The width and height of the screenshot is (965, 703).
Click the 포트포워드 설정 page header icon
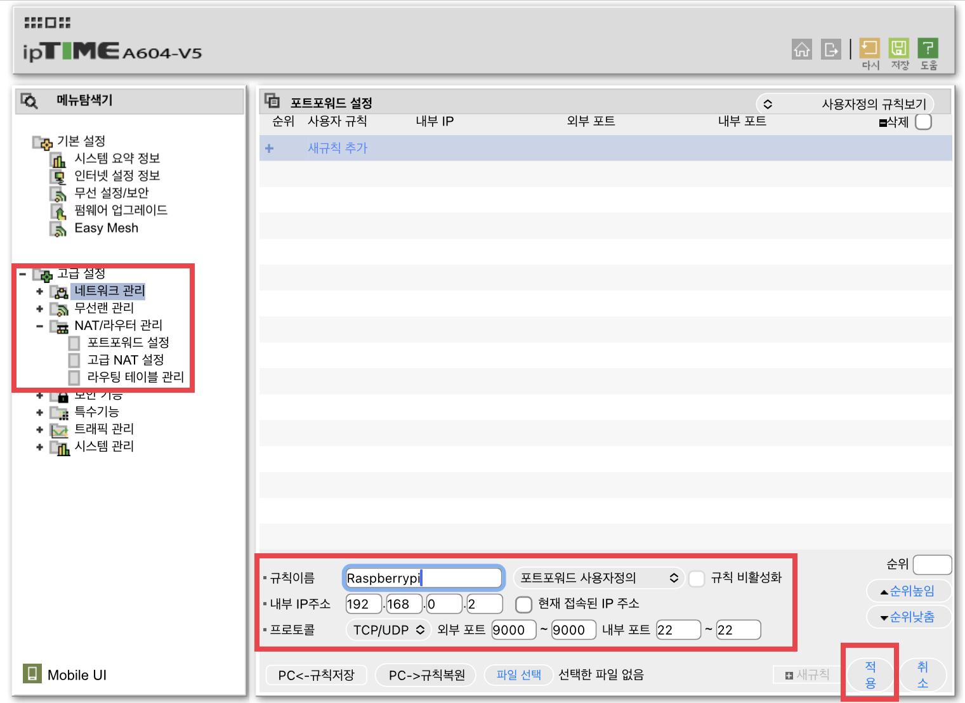pos(273,101)
